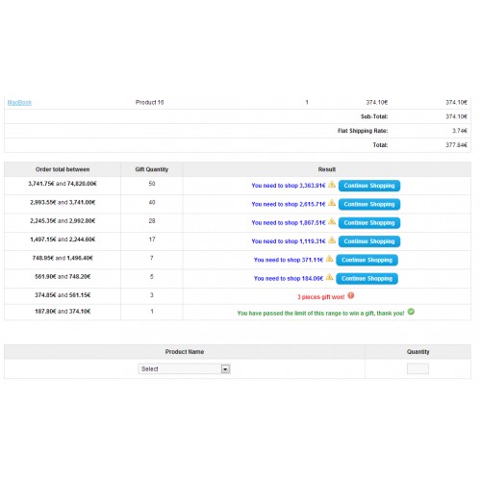This screenshot has height=481, width=481.
Task: Open the Product Name Select dropdown
Action: 185,369
